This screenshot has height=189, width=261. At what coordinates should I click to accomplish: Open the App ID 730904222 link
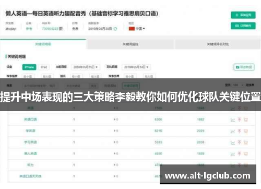pos(50,29)
